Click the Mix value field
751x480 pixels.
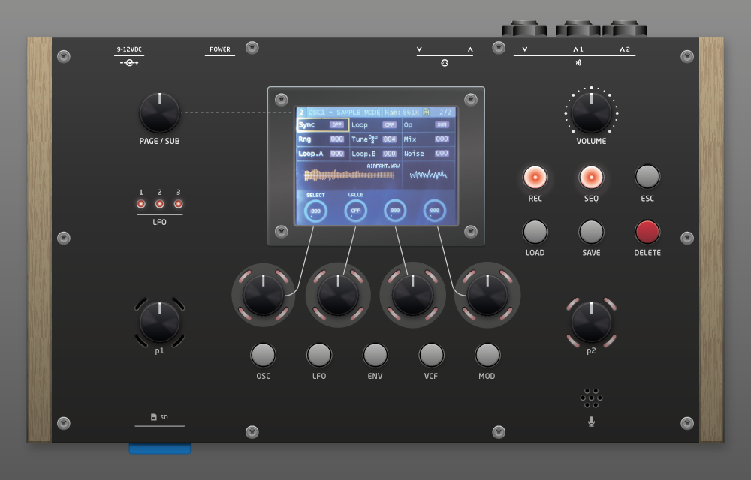pos(442,139)
